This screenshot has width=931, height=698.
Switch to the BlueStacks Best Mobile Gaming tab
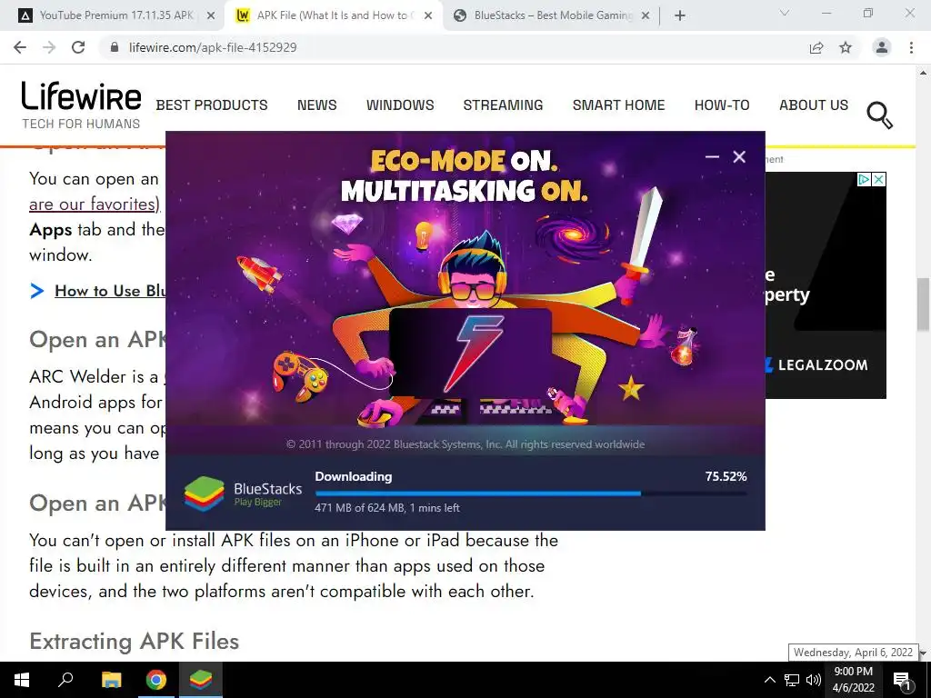[x=552, y=15]
